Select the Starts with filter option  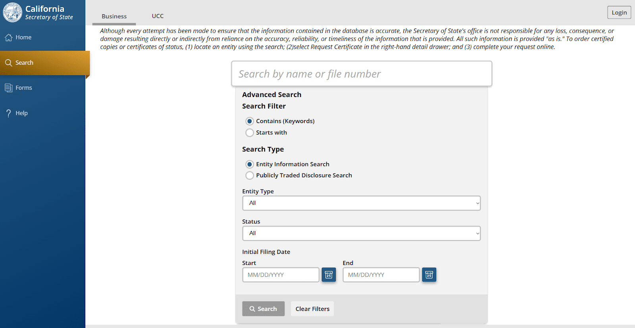[250, 133]
